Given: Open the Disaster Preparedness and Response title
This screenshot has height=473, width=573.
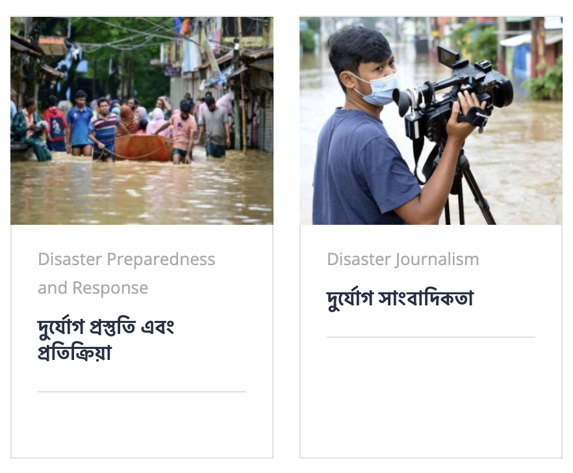Looking at the screenshot, I should pos(127,274).
